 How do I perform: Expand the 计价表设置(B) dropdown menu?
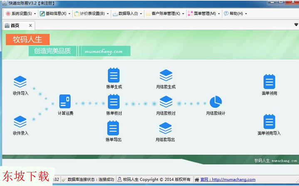90,13
